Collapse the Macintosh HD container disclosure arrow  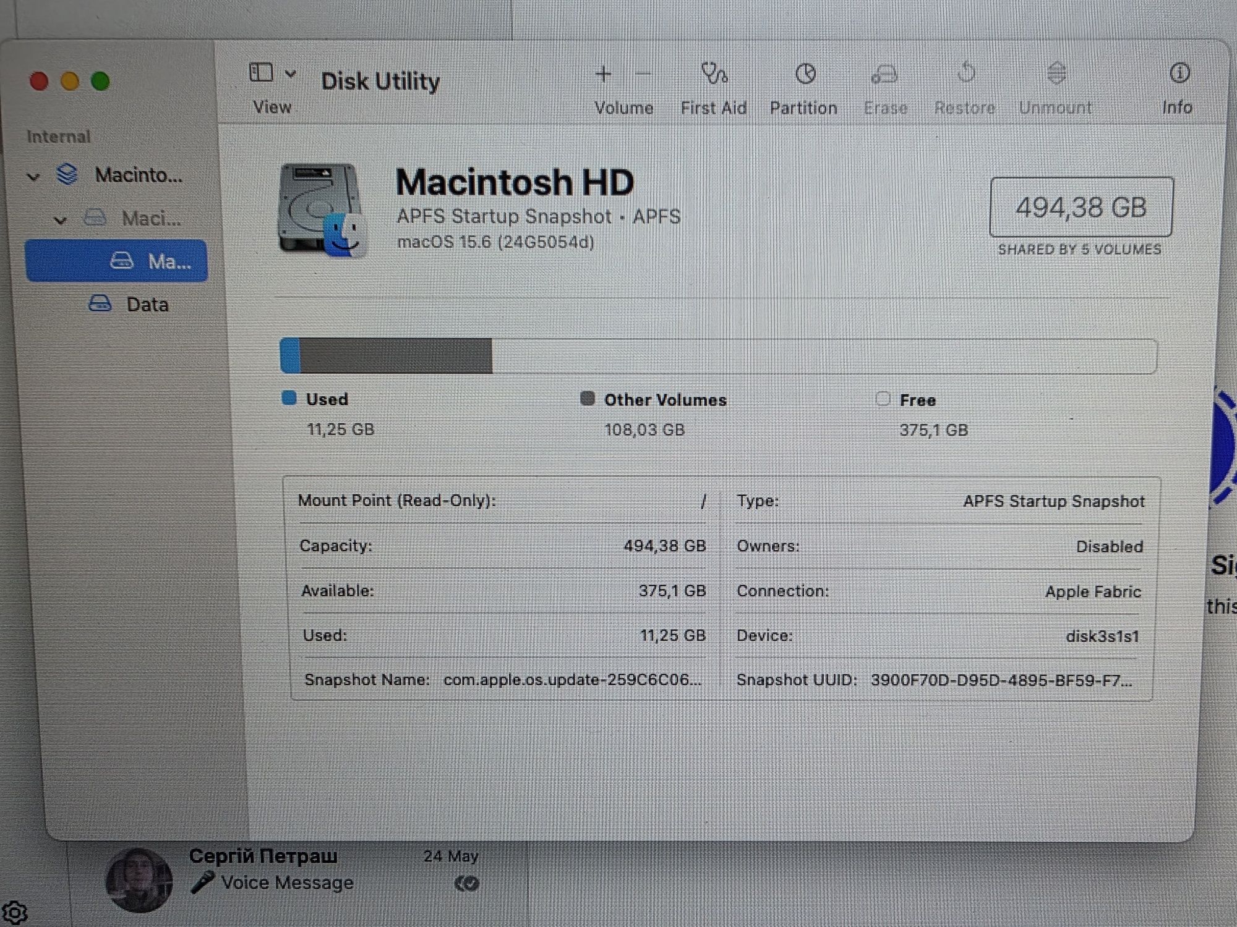pos(33,177)
